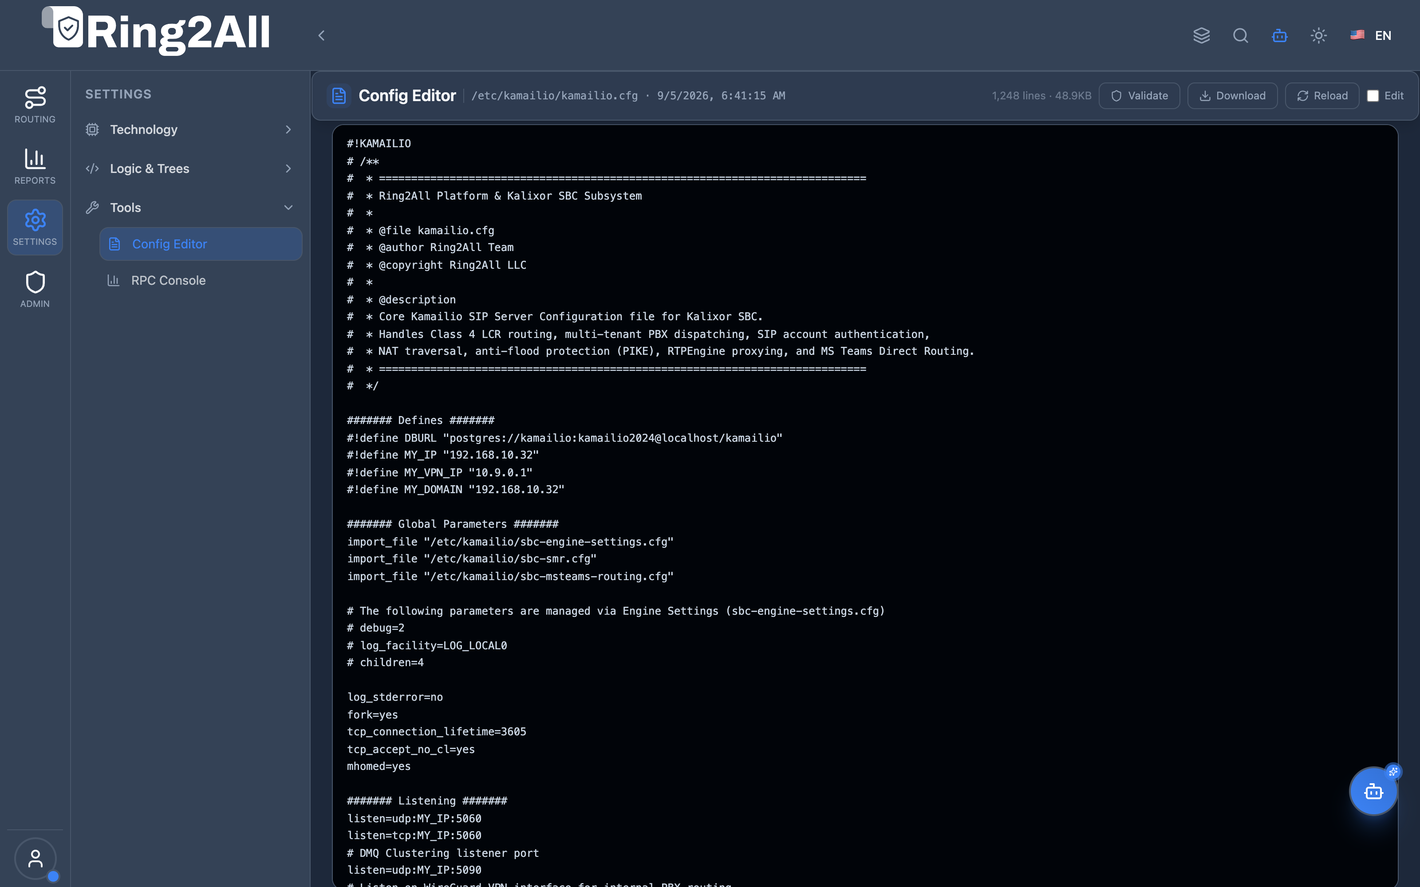This screenshot has width=1420, height=887.
Task: Click the Ring2All shield logo
Action: pos(67,27)
